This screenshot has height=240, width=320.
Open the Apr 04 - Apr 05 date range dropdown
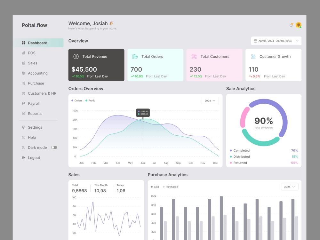click(x=276, y=41)
